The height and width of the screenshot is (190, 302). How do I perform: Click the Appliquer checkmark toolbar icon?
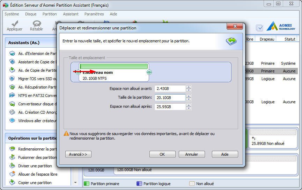point(15,23)
